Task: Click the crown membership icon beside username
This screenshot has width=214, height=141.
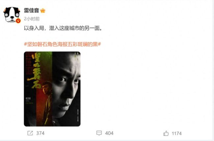Action: [x=43, y=10]
